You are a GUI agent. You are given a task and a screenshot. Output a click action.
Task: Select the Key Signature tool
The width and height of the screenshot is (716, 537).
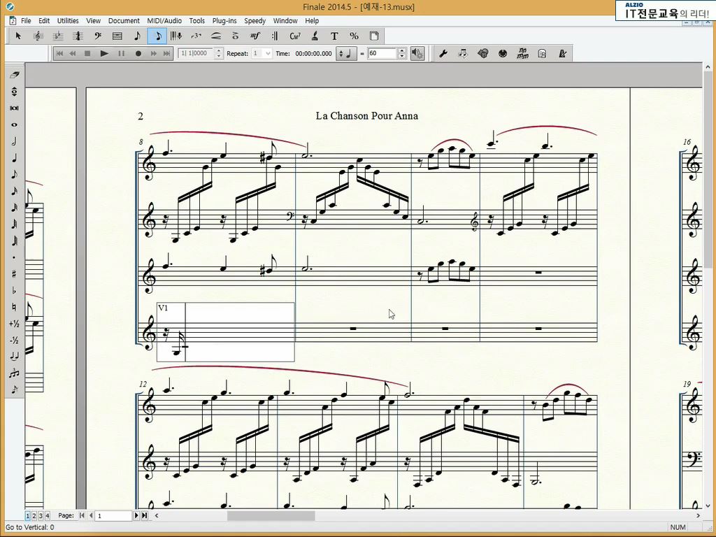(58, 36)
